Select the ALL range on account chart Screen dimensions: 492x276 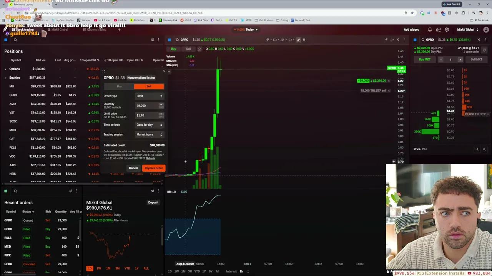(146, 268)
